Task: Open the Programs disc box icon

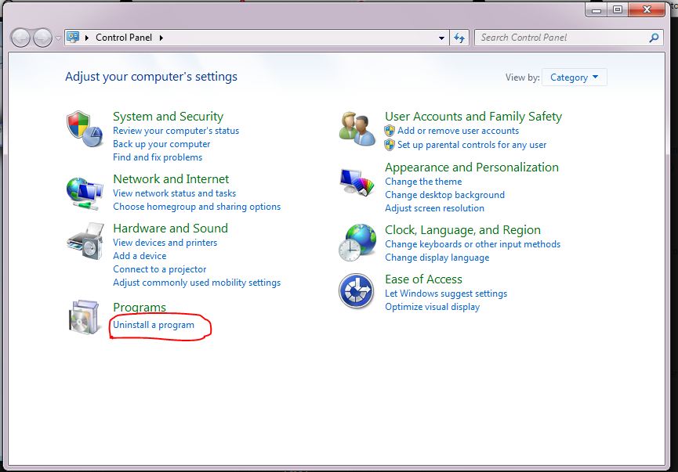Action: point(84,317)
